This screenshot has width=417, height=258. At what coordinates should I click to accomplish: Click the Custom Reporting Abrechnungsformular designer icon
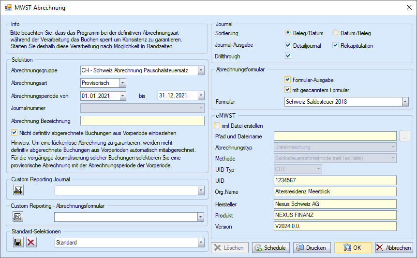(x=18, y=217)
